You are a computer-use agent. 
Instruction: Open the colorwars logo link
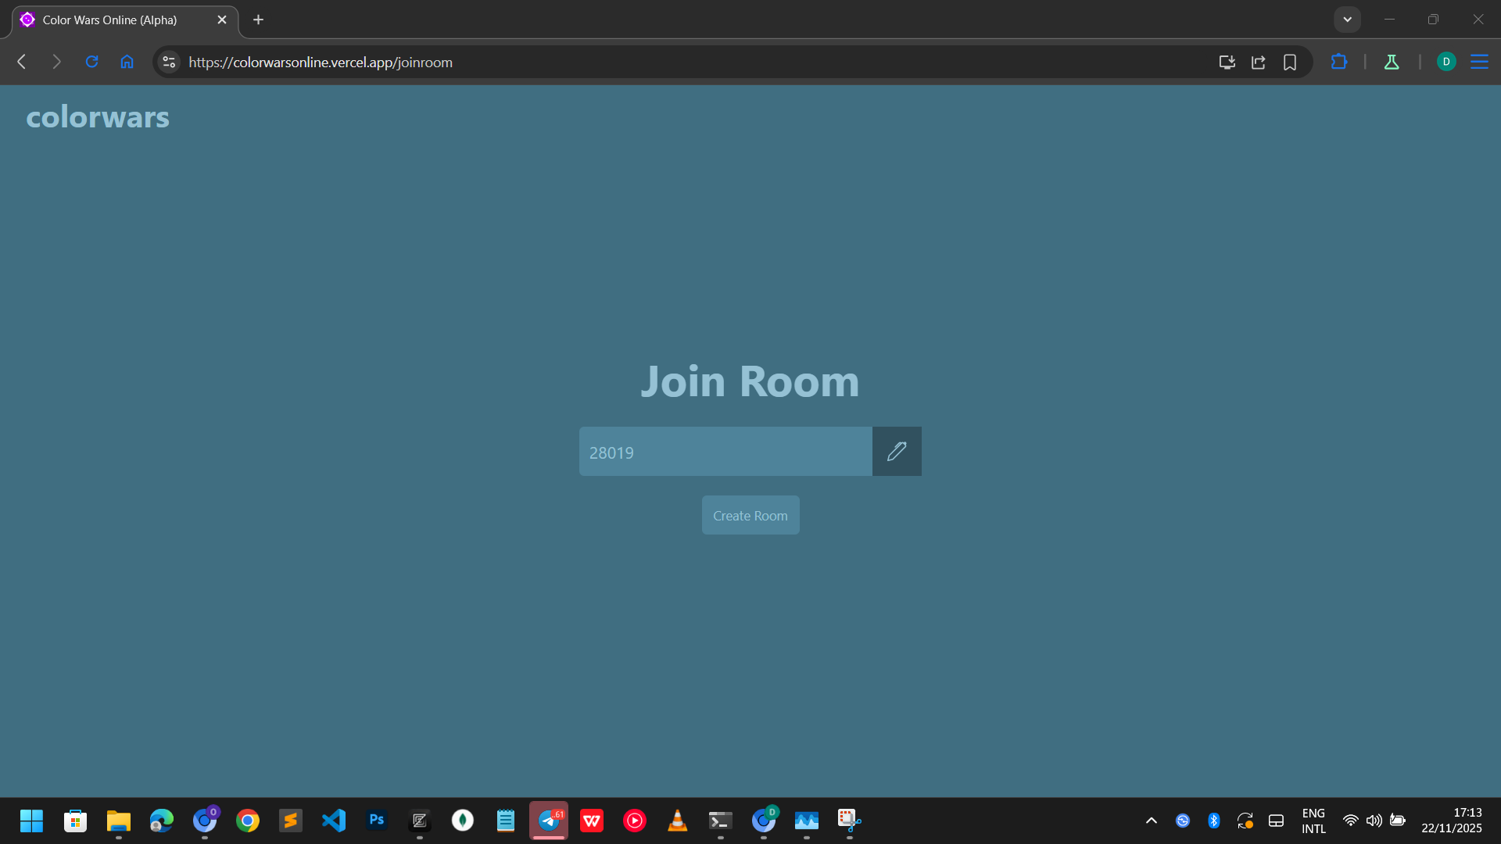pos(98,117)
